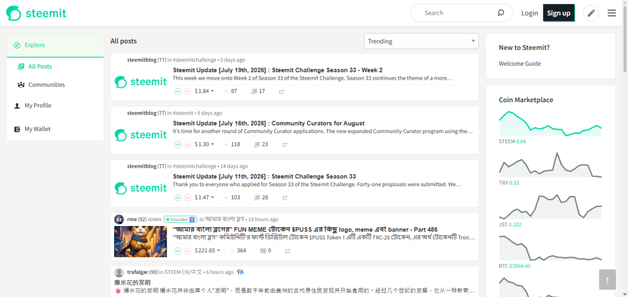
Task: Open the #steemitchallenge tag on the 5 days ago post
Action: coord(194,60)
